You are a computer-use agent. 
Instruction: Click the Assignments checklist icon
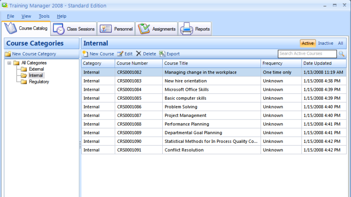[144, 29]
